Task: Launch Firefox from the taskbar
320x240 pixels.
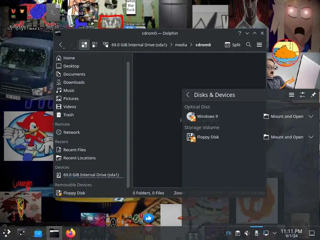Action: 71,233
